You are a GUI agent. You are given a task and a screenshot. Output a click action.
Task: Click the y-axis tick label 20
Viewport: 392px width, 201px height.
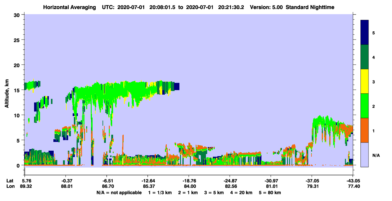(x=17, y=65)
